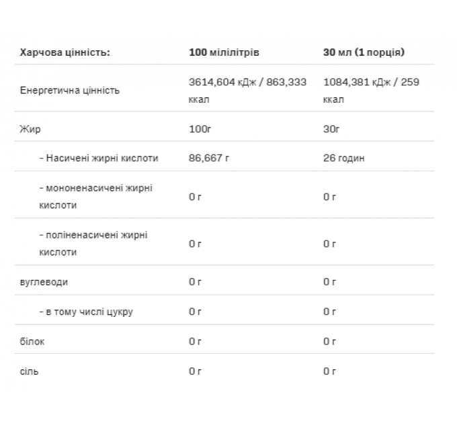Select 'поліненасичені жирні кислоти' label
This screenshot has height=423, width=457.
pyautogui.click(x=93, y=243)
